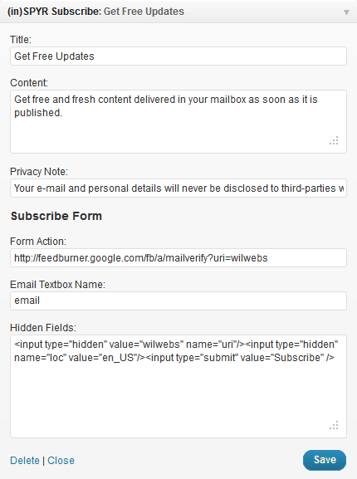Click the "Hidden Fields:" label
Screen dimensions: 357x479
43,328
